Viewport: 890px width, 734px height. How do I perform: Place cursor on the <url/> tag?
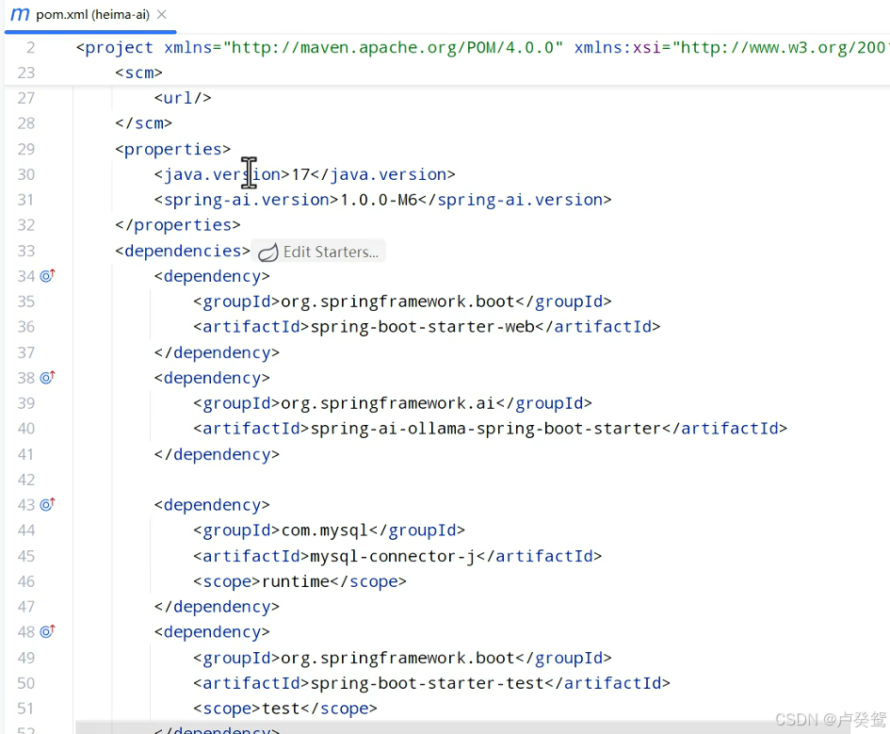pos(182,98)
